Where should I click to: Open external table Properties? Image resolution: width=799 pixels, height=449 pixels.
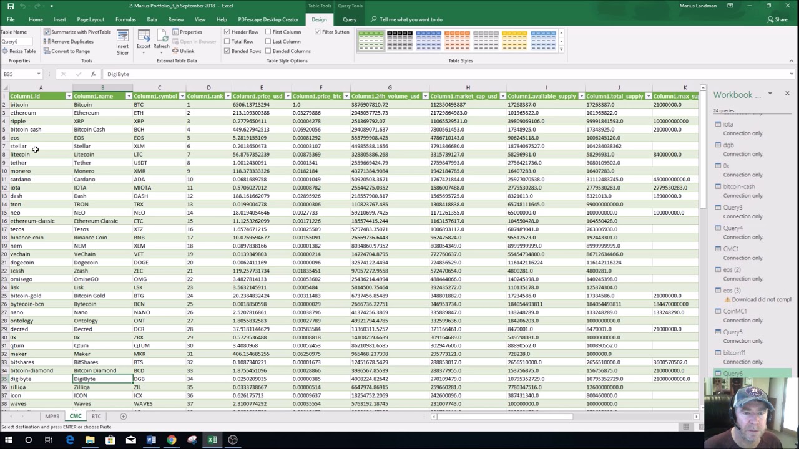pos(187,32)
